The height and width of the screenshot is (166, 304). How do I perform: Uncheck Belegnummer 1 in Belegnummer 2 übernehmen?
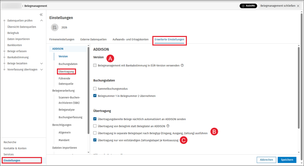(x=95, y=96)
